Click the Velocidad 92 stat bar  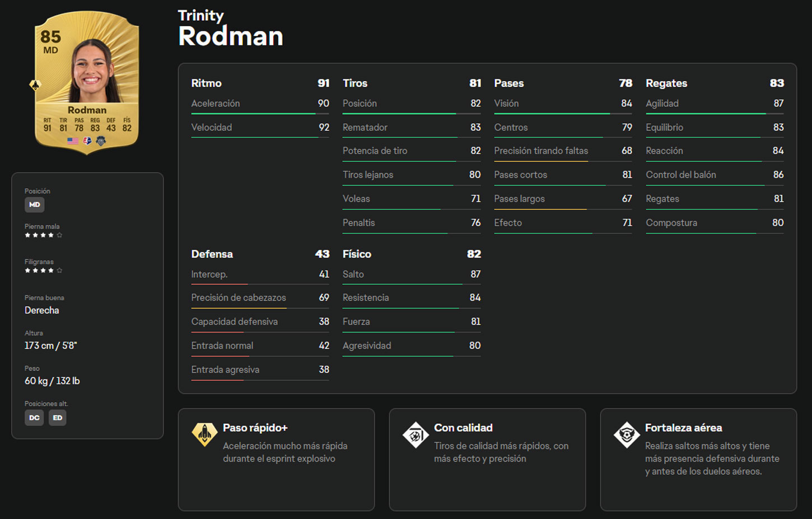260,128
